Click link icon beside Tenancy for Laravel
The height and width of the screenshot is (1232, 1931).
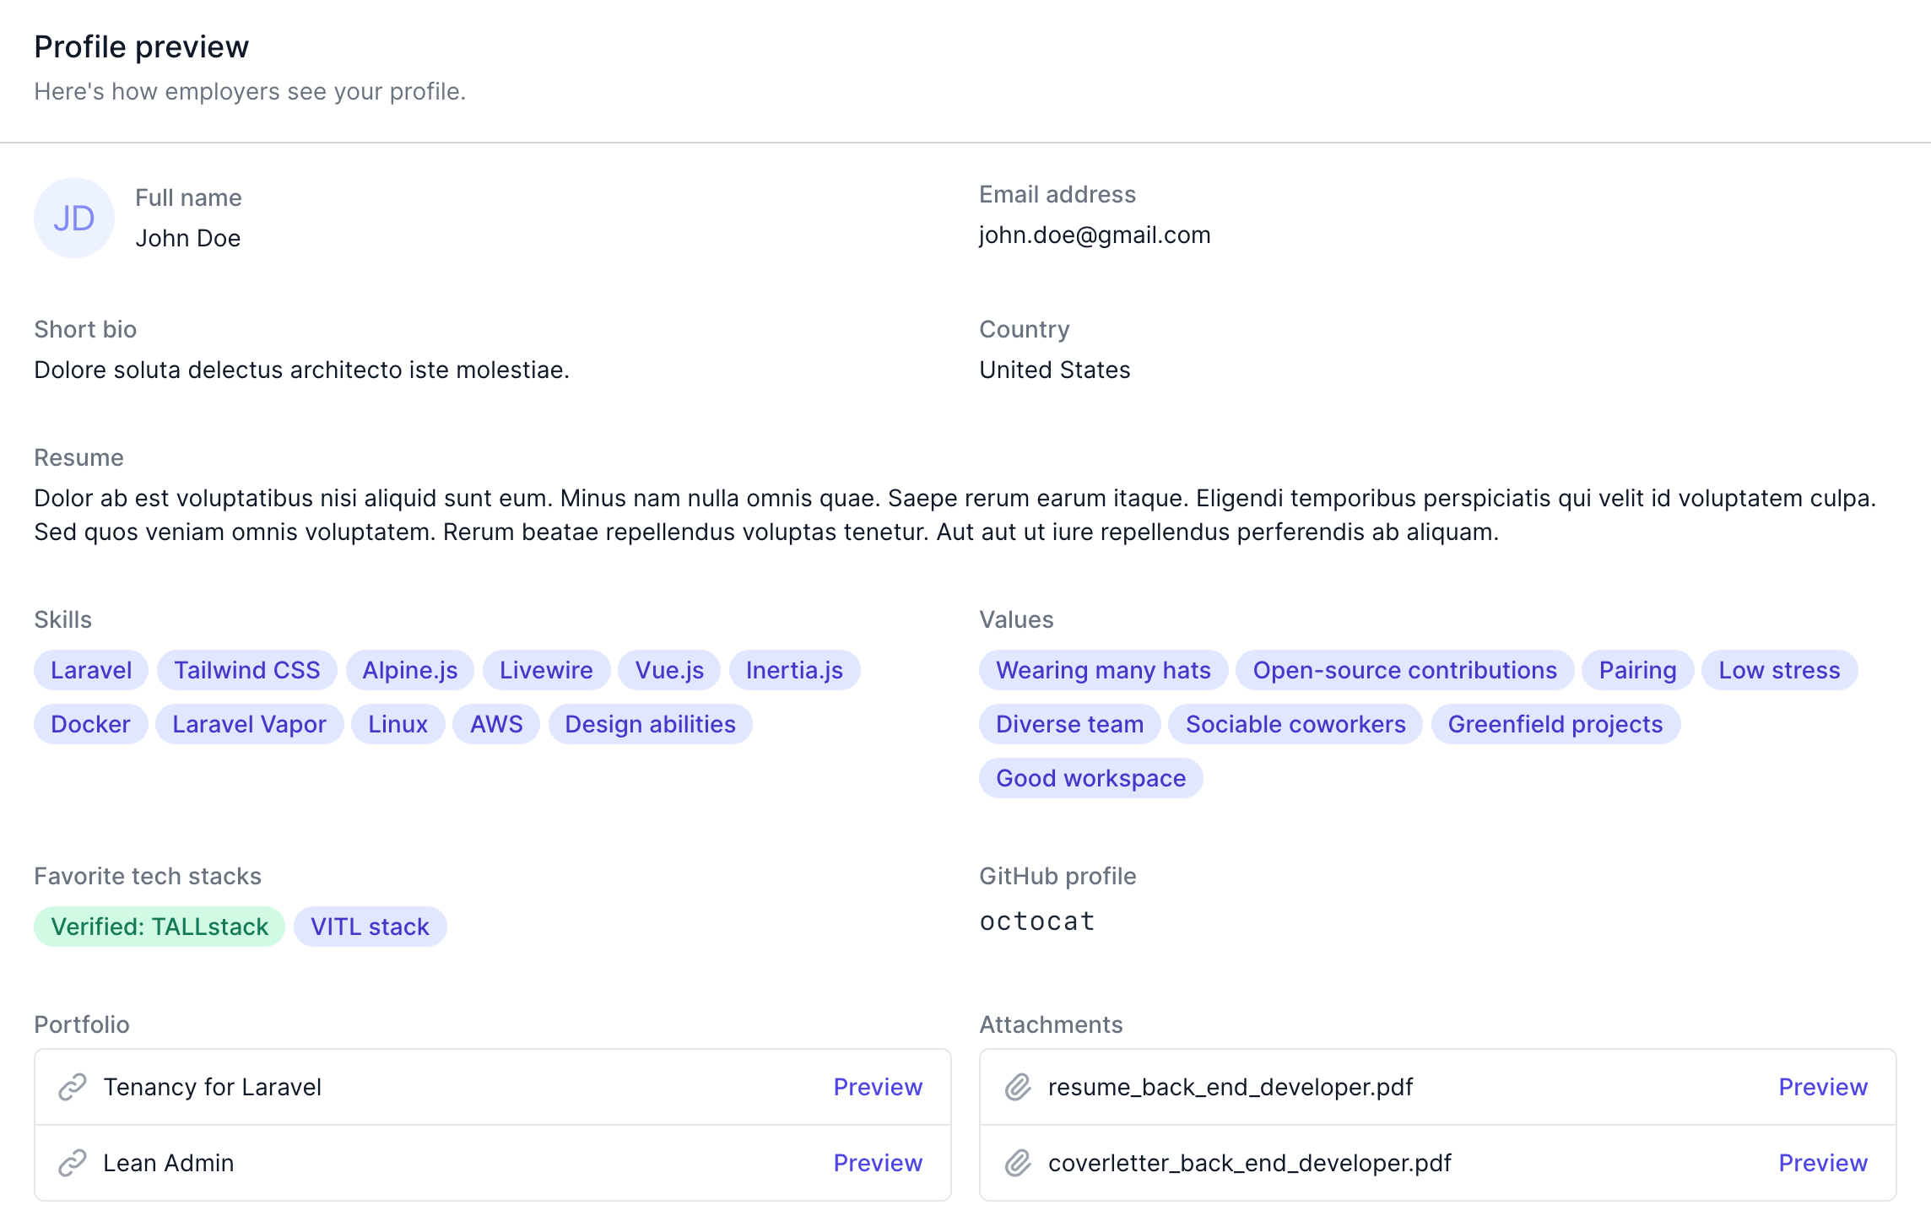tap(73, 1087)
